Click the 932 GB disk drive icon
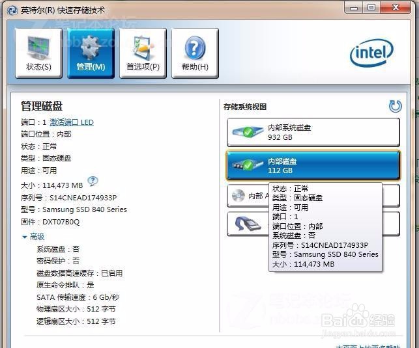This screenshot has height=348, width=419. 248,132
